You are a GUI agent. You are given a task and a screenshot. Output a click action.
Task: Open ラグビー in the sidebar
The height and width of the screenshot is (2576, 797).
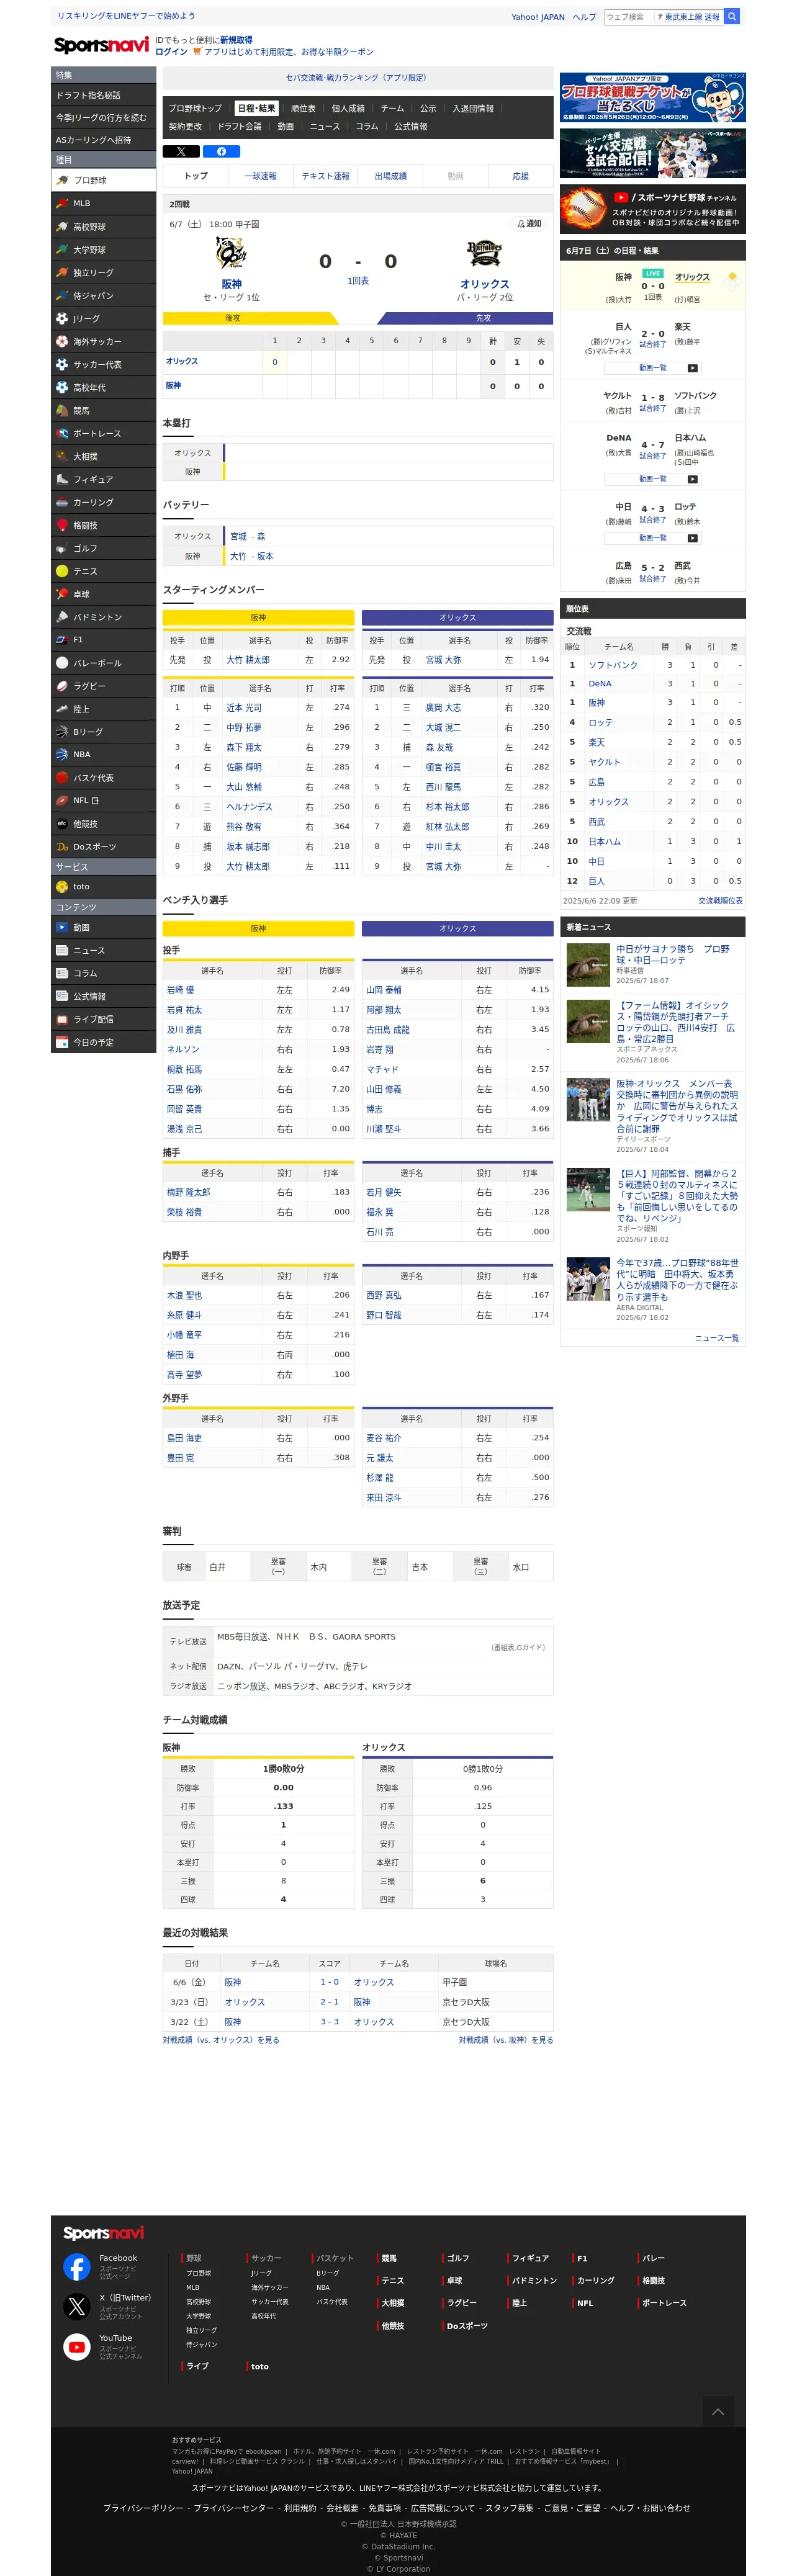(104, 686)
